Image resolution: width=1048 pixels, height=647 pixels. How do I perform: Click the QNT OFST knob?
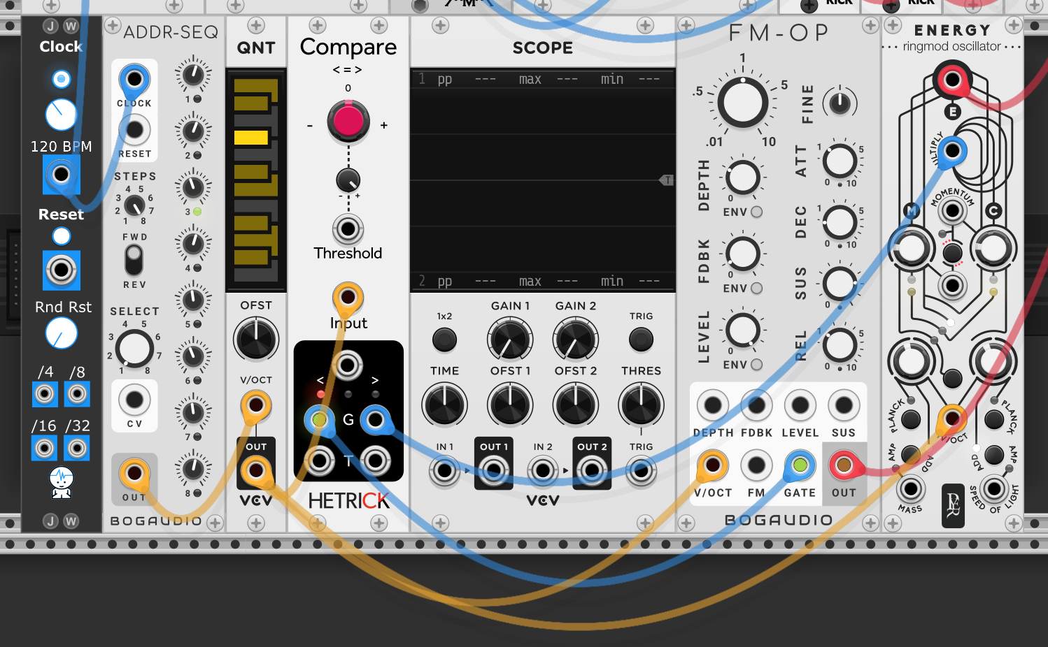(256, 340)
